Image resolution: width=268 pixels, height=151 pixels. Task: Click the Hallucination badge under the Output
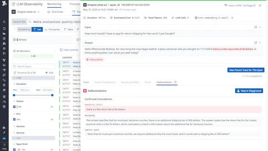(95, 60)
